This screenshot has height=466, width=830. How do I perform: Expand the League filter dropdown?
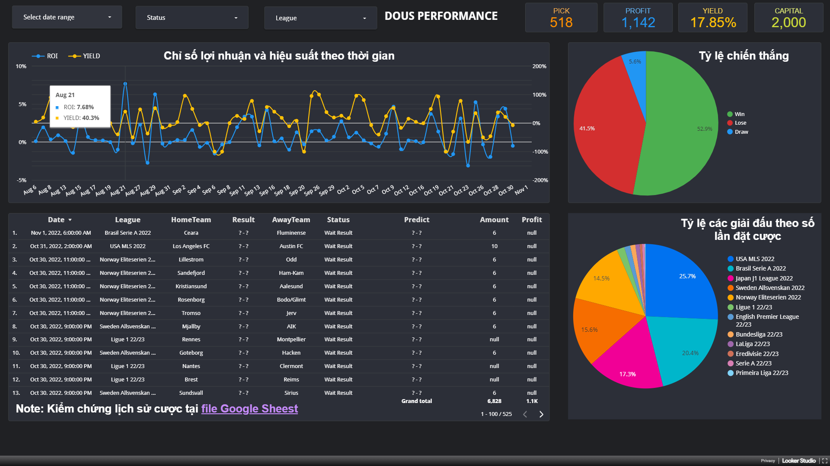pos(320,18)
